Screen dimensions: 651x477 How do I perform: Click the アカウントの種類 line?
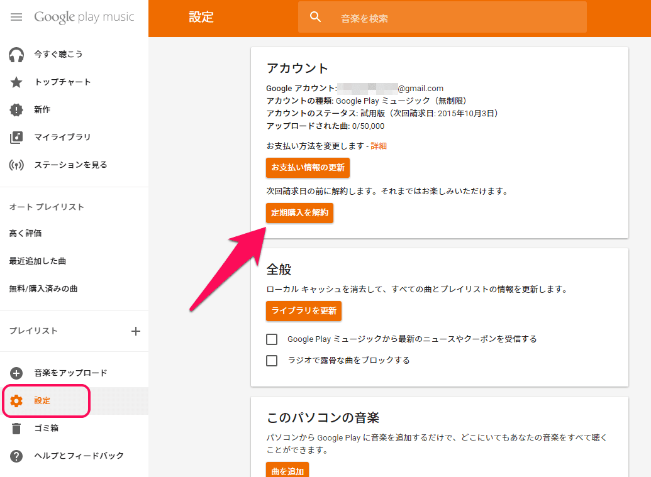click(x=367, y=101)
